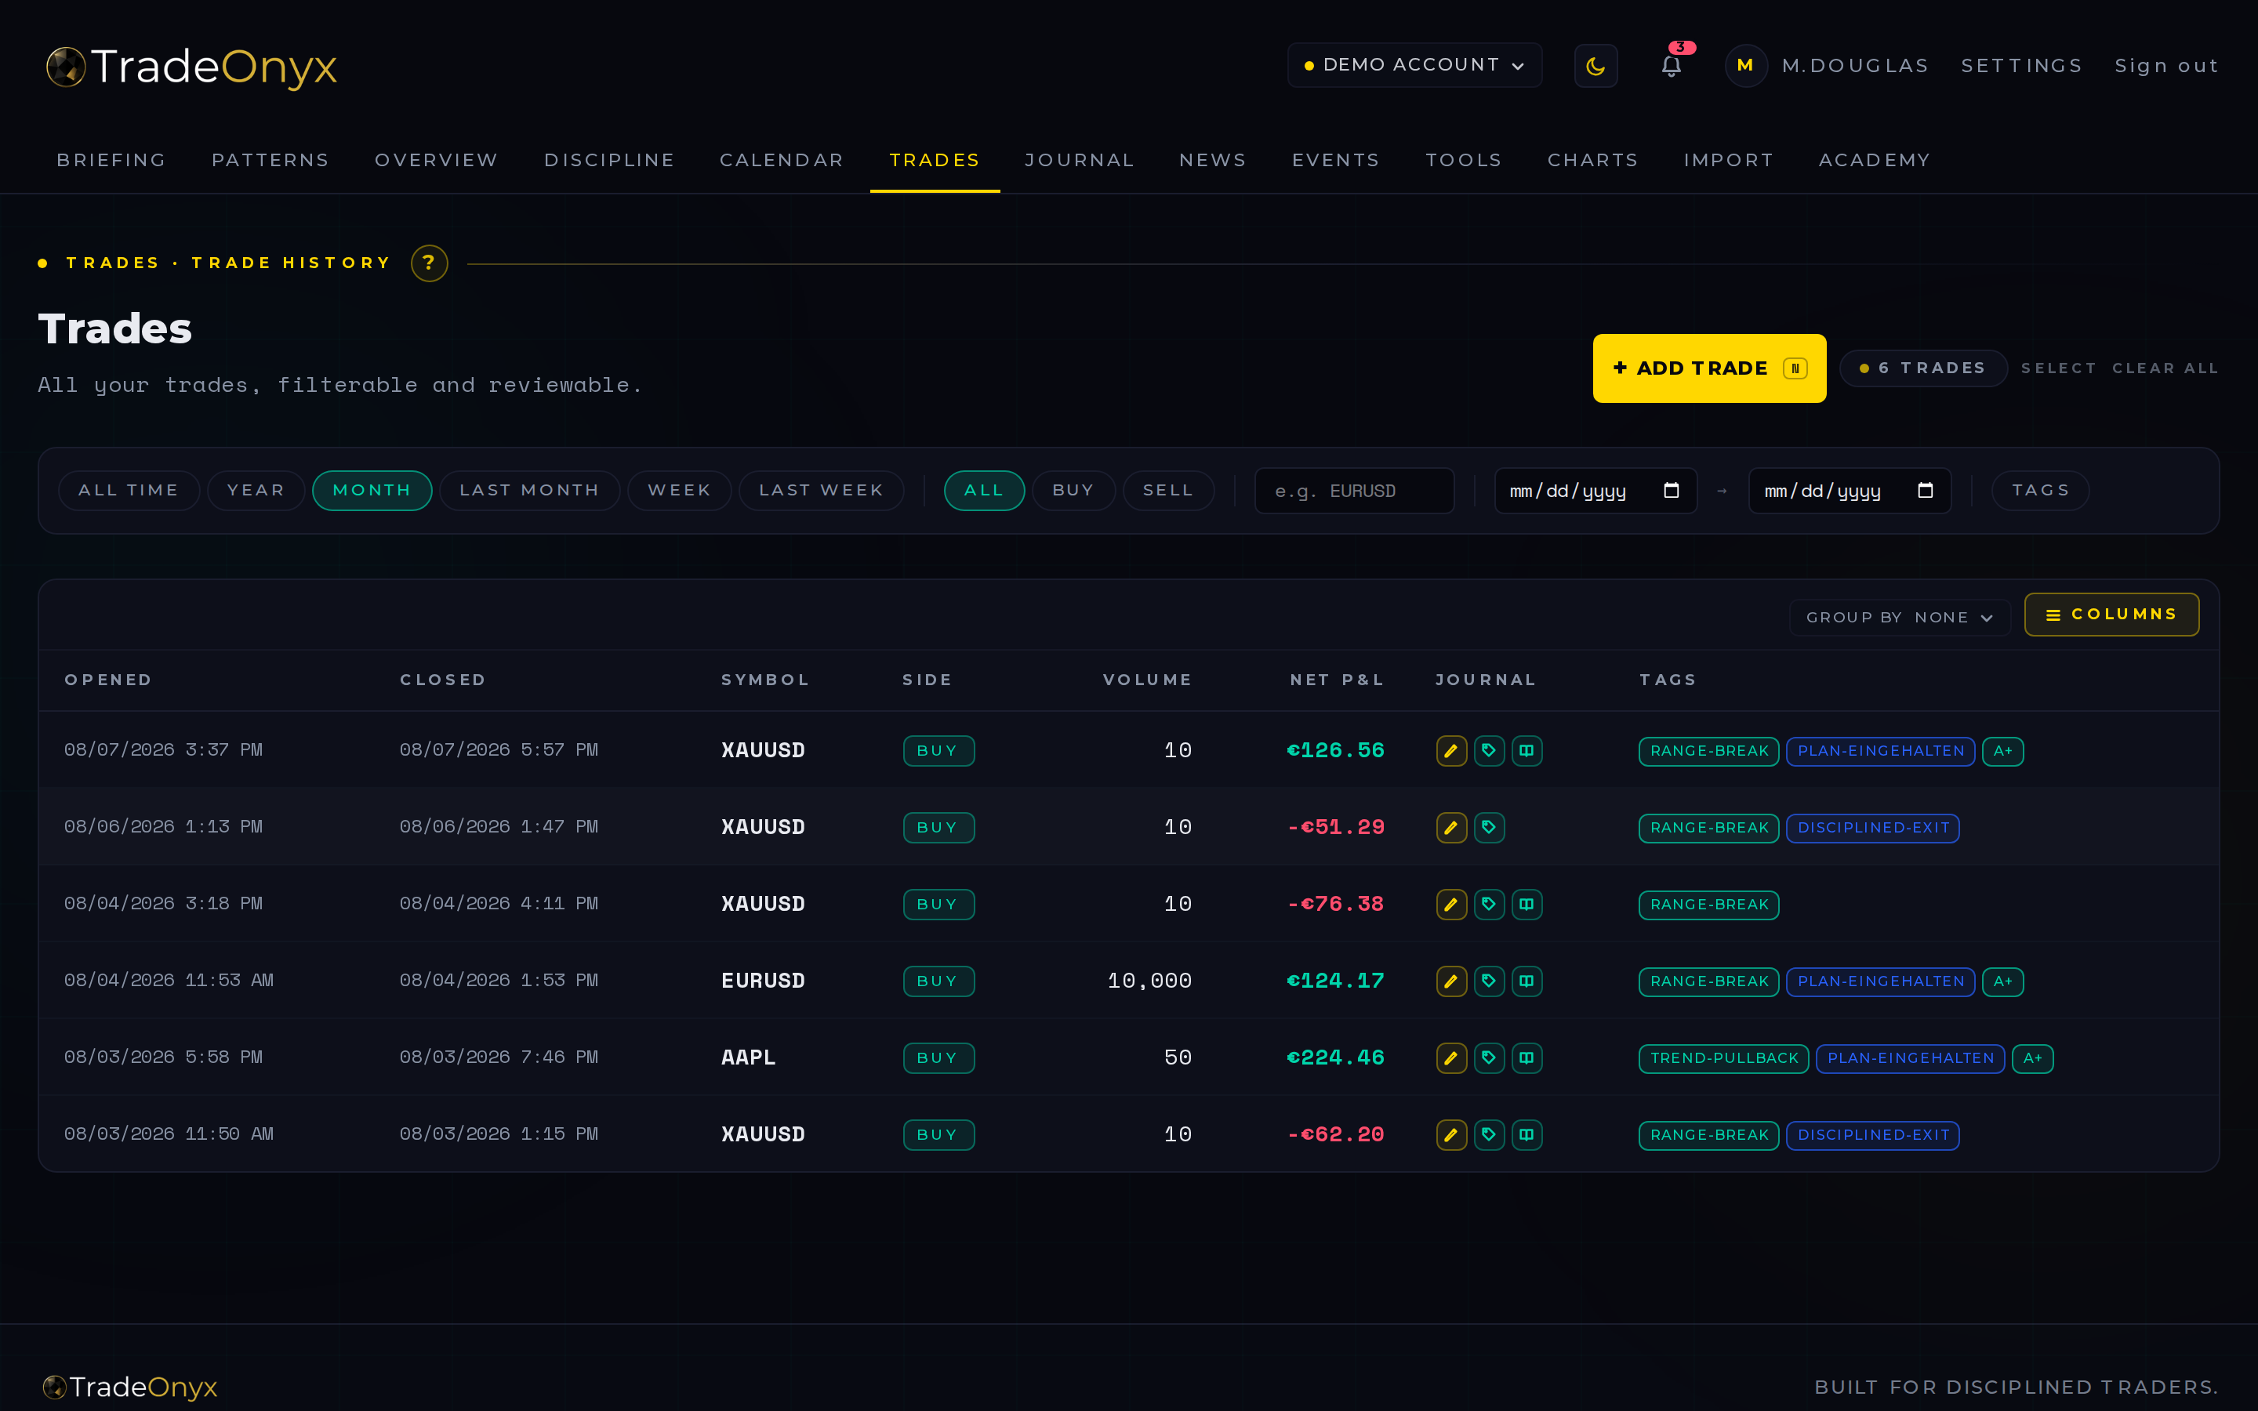Filter trades by Buy side
The image size is (2258, 1411).
[x=1073, y=491]
